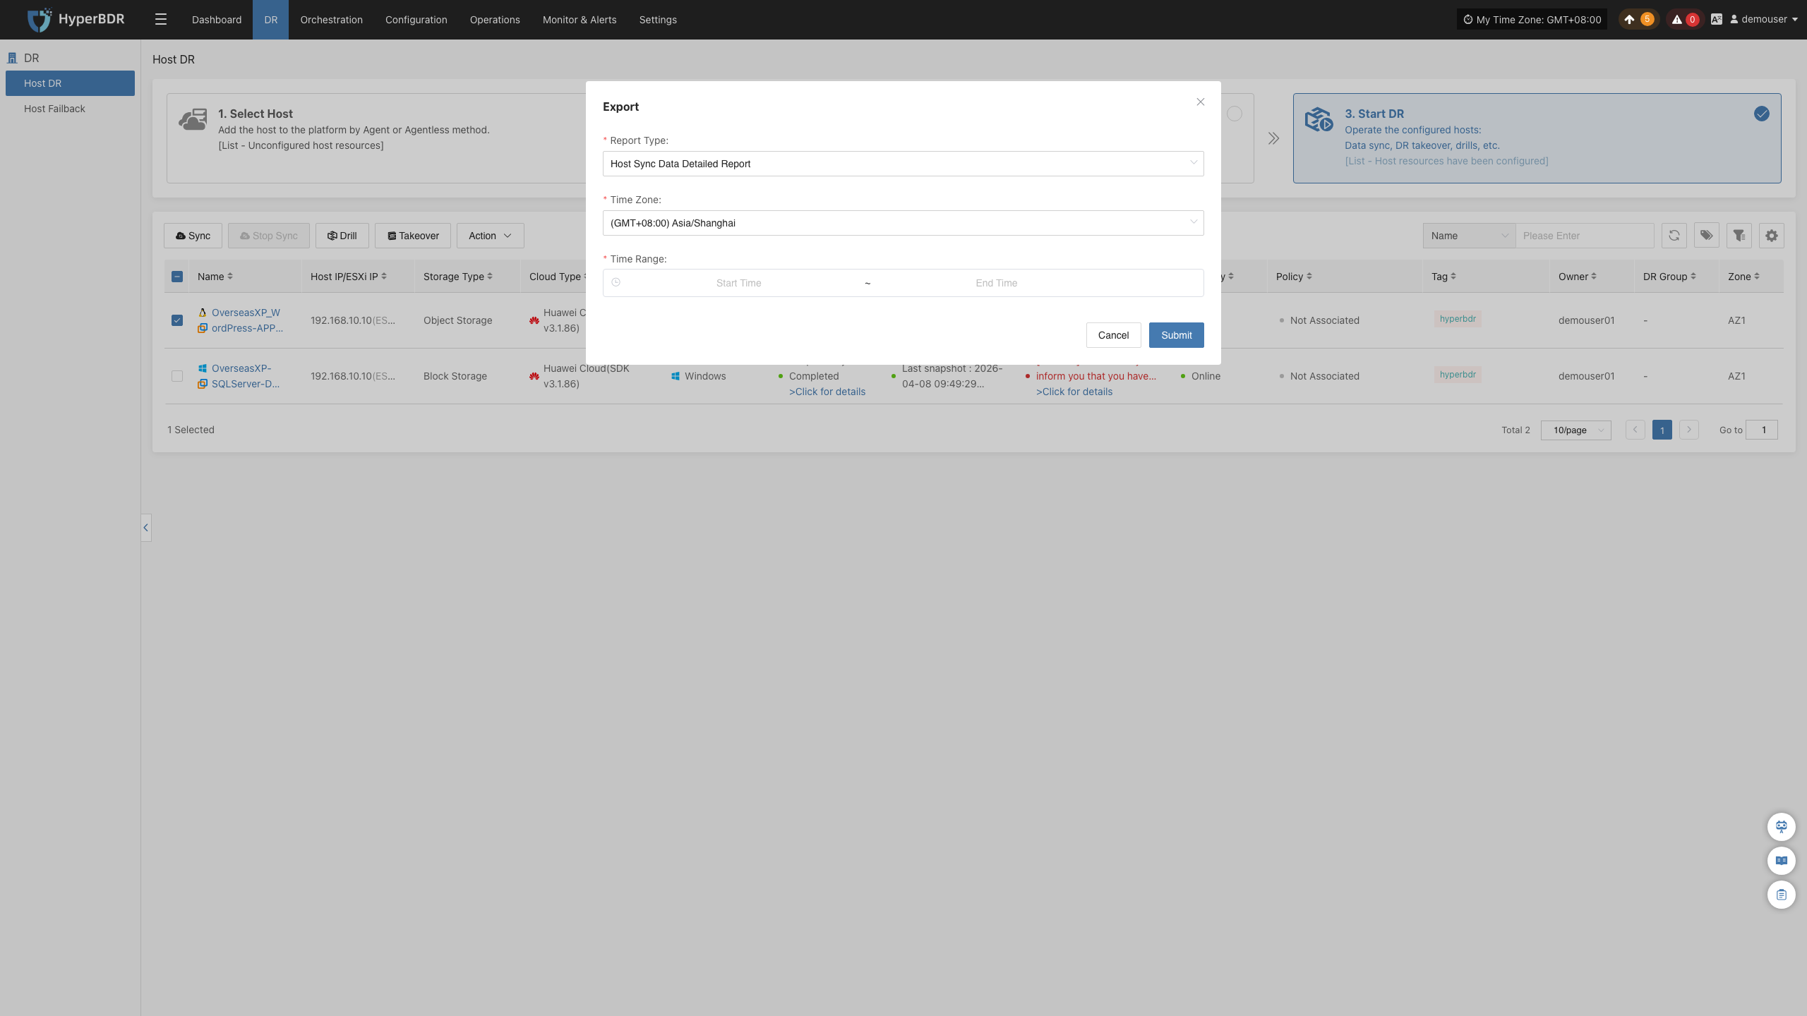Open Host Failback in sidebar

click(70, 109)
